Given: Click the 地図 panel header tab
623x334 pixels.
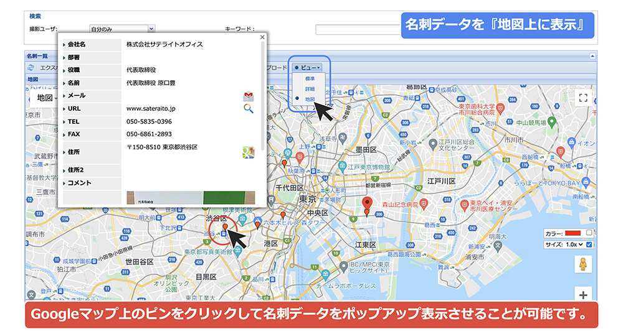Looking at the screenshot, I should 33,80.
